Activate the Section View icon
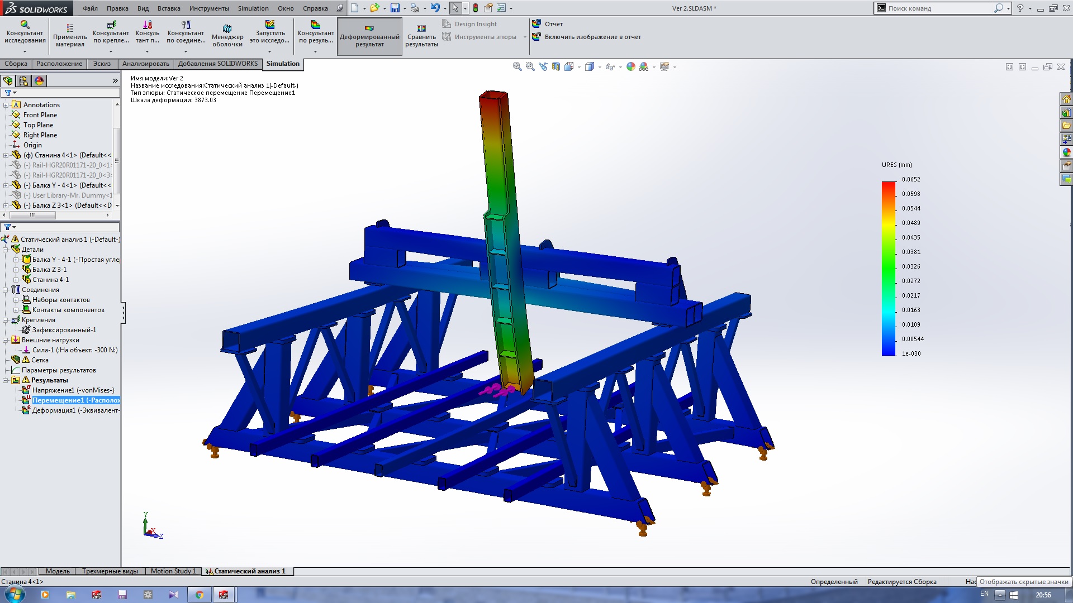 [556, 66]
